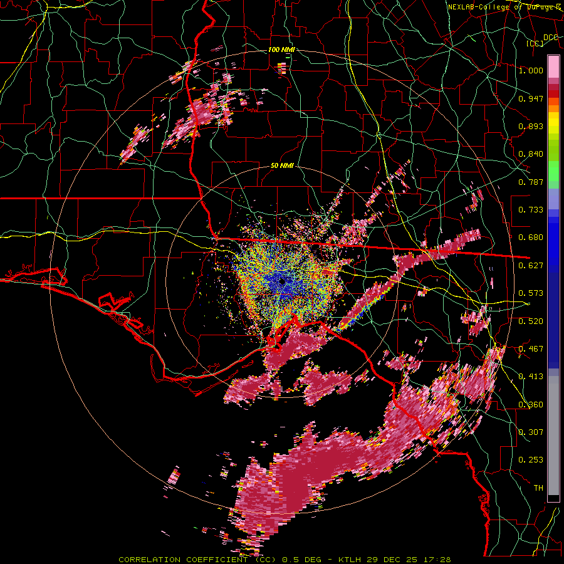The width and height of the screenshot is (564, 564).
Task: Click the 17:28 timestamp in caption
Action: point(436,560)
